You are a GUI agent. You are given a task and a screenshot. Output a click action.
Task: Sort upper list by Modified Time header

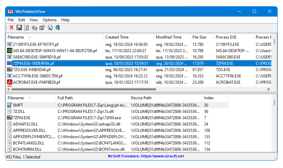[168, 37]
